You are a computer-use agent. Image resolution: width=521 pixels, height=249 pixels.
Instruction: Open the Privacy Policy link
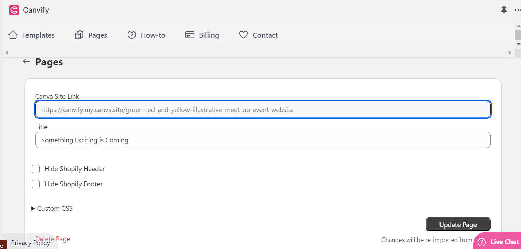click(30, 243)
